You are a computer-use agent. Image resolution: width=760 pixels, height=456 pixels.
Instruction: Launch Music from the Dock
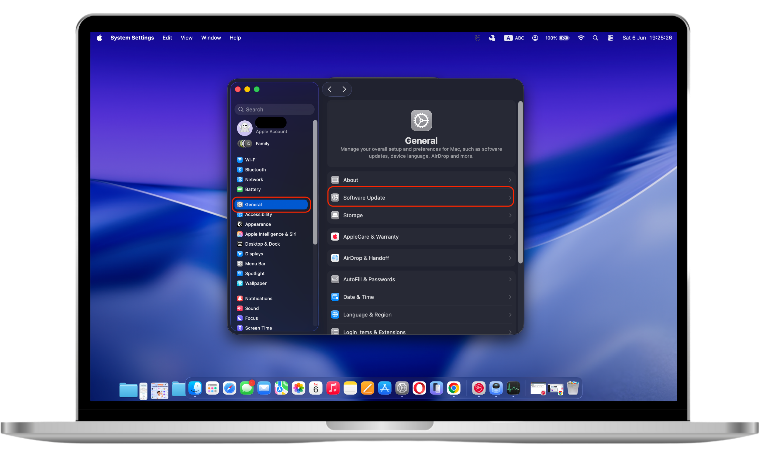click(x=333, y=388)
